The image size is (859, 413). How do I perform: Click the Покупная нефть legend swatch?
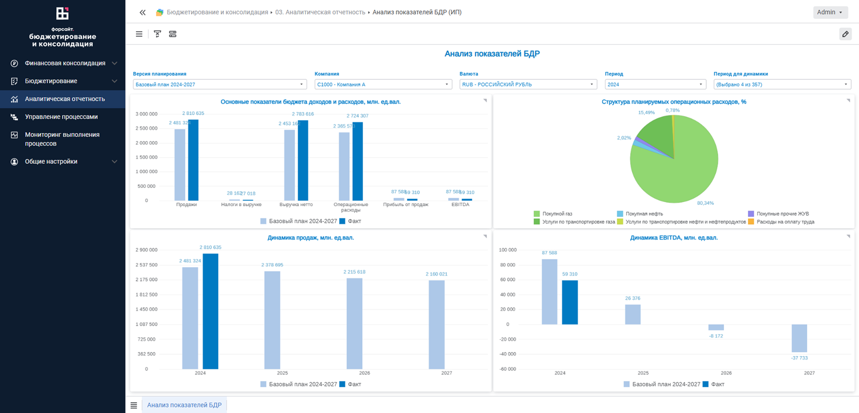[620, 214]
